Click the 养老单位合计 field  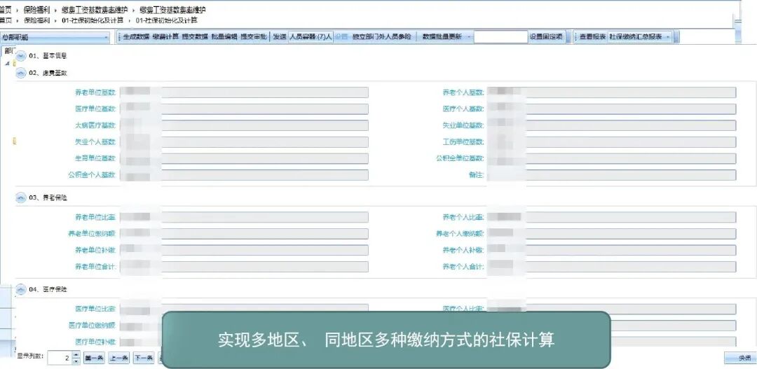coord(244,267)
